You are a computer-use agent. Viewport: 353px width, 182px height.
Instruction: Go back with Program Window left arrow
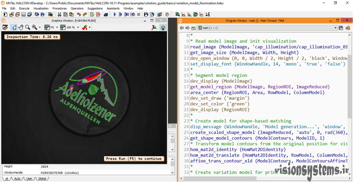182,28
